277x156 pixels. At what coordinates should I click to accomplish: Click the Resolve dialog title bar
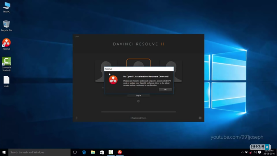(x=139, y=69)
